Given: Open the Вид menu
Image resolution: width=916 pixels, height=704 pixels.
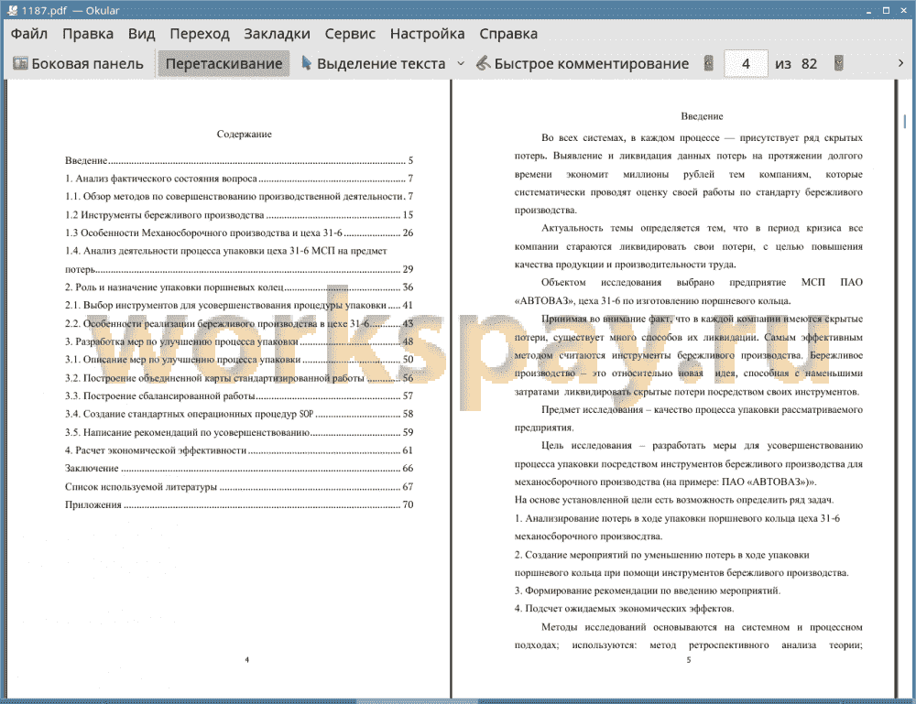Looking at the screenshot, I should pos(141,34).
